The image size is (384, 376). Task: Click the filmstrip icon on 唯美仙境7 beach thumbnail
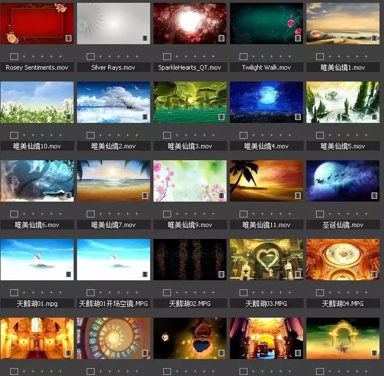[145, 195]
